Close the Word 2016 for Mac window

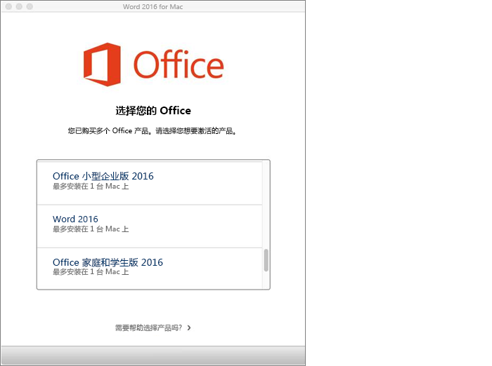point(8,6)
